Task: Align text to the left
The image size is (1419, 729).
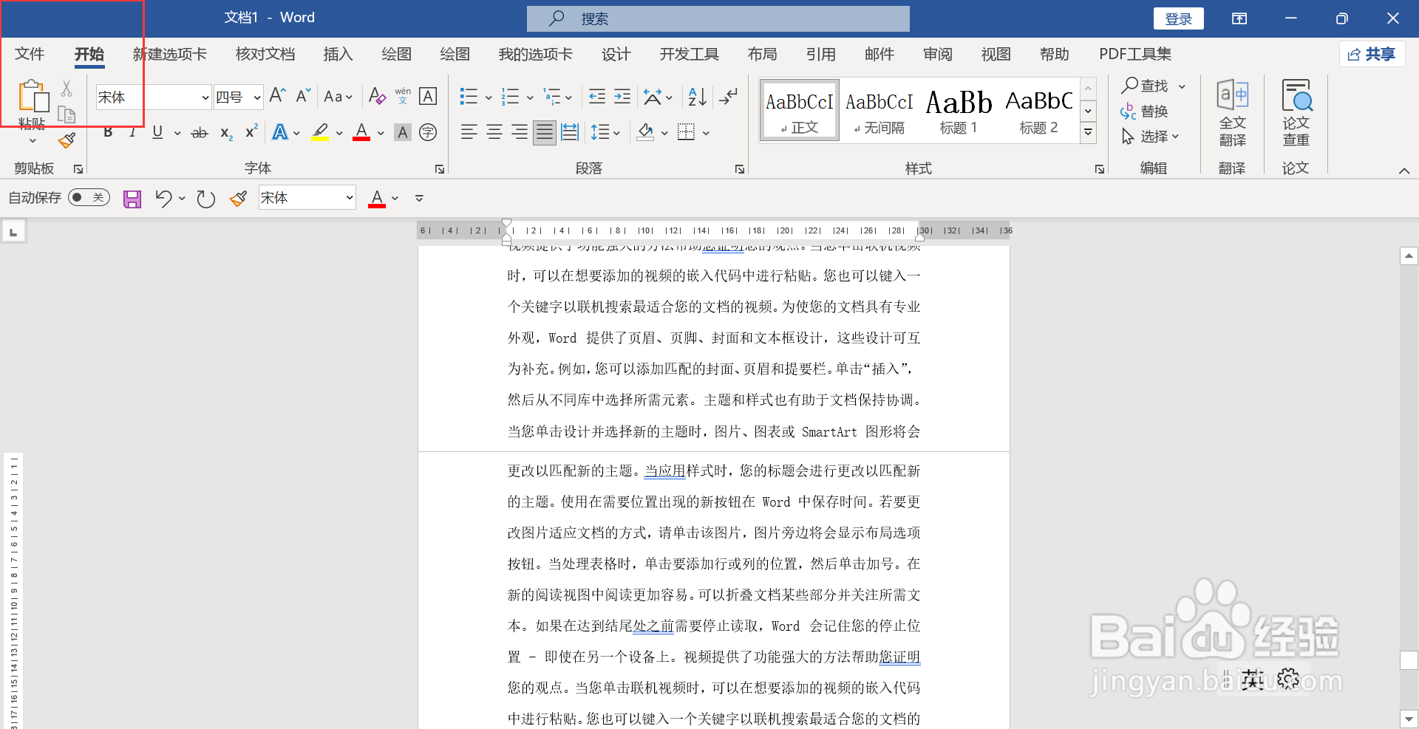Action: click(x=469, y=132)
